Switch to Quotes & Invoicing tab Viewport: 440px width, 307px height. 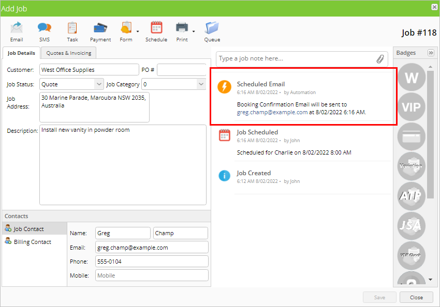tap(69, 53)
